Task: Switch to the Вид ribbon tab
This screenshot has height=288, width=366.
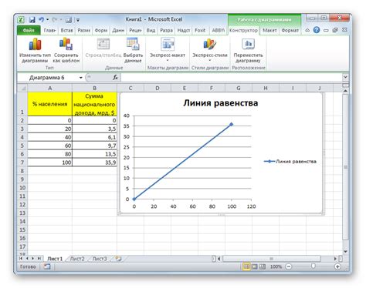Action: point(151,30)
